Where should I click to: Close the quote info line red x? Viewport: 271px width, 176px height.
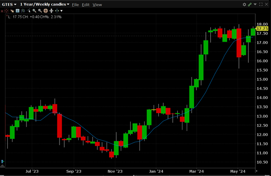click(x=7, y=16)
